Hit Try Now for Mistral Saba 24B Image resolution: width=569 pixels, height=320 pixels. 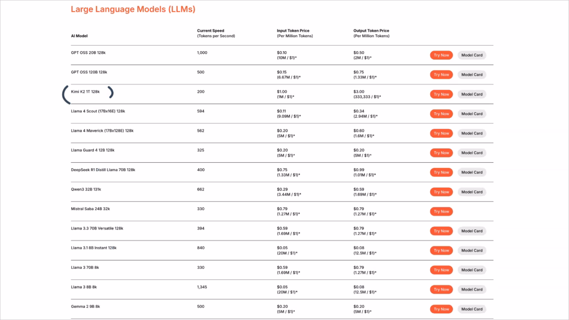tap(441, 211)
